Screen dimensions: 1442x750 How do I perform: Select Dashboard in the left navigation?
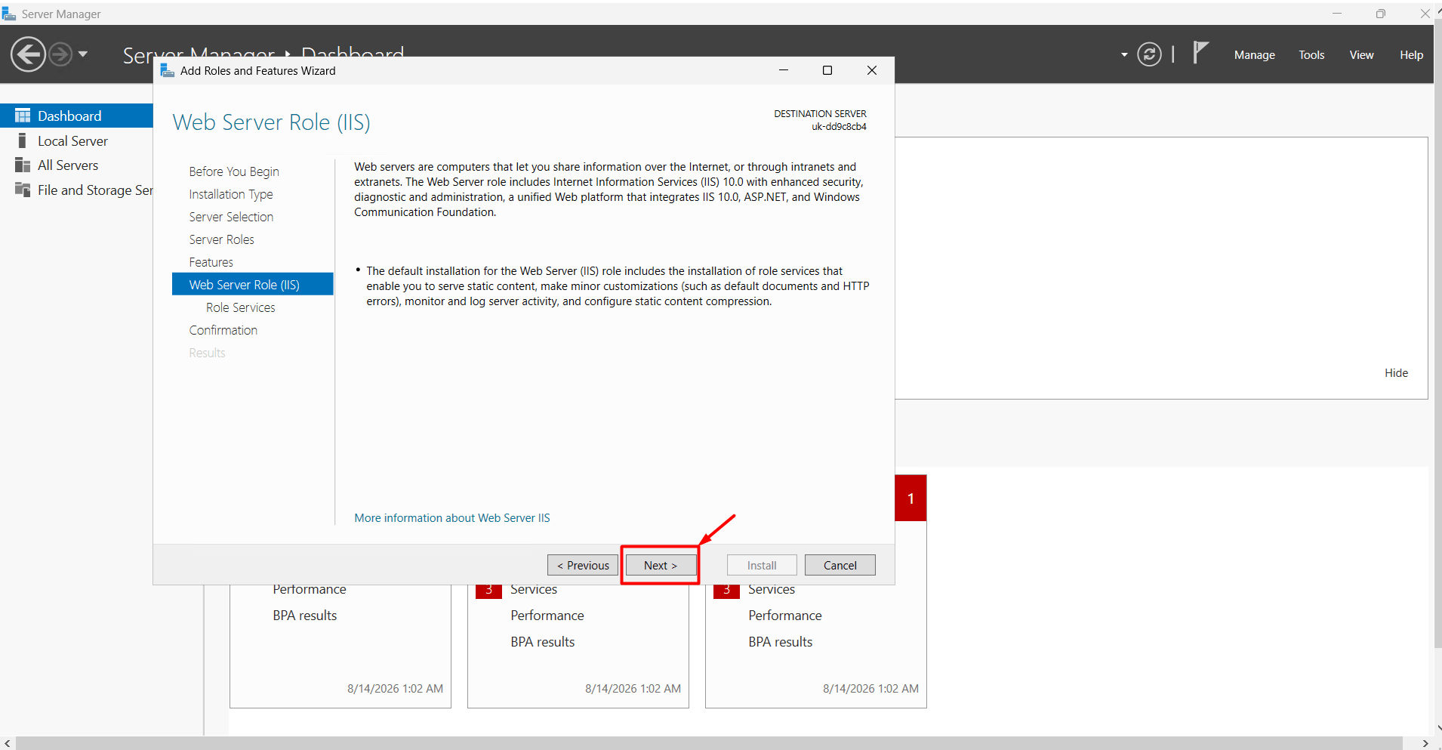[76, 116]
